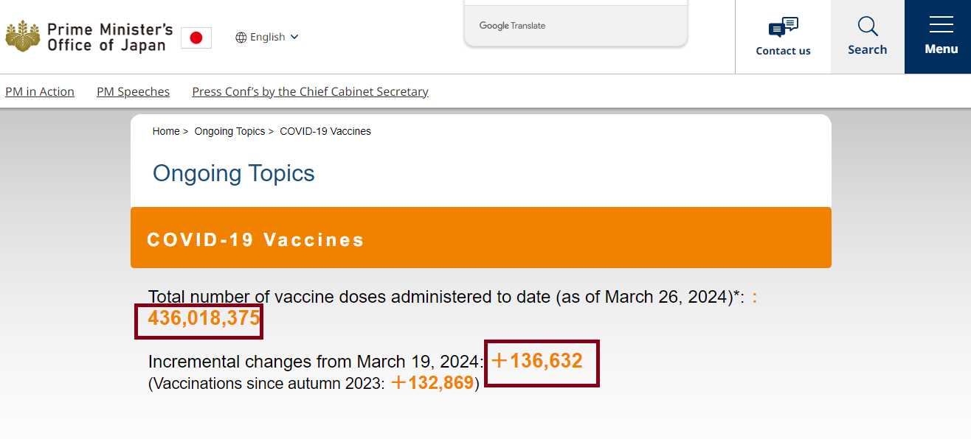Expand the English language dropdown chevron
971x439 pixels.
click(294, 37)
